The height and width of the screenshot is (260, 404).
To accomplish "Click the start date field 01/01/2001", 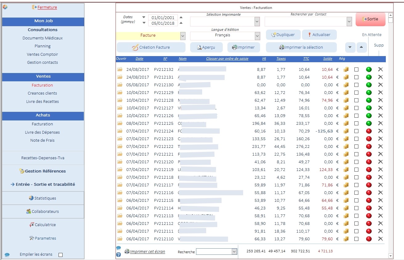I will [163, 18].
